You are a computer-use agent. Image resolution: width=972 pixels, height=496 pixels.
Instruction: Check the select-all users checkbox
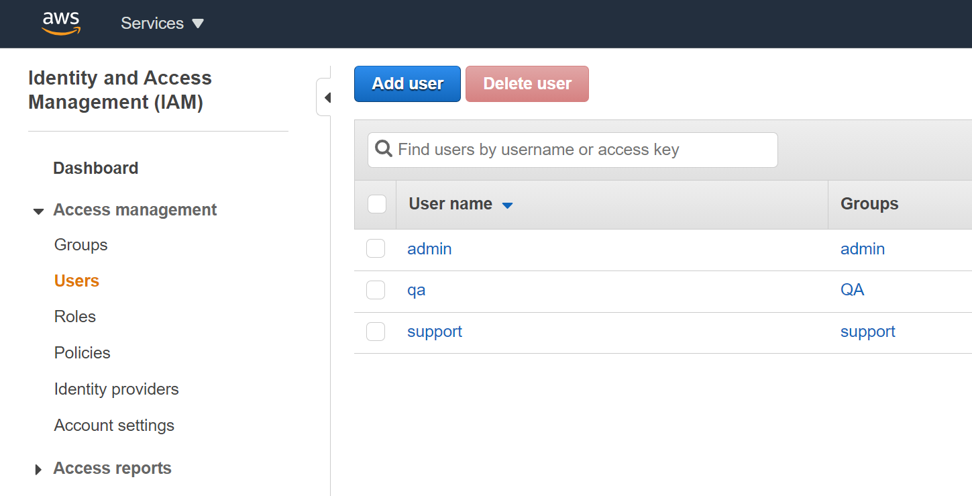(377, 204)
